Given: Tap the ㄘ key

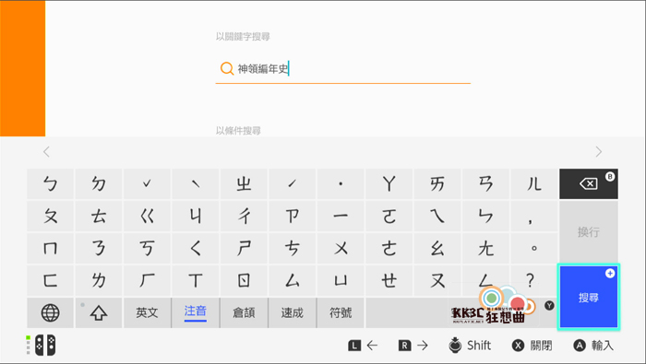Looking at the screenshot, I should [293, 248].
